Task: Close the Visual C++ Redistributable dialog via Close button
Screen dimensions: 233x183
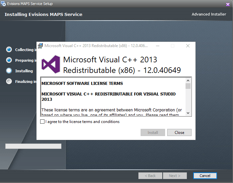Action: (x=179, y=132)
